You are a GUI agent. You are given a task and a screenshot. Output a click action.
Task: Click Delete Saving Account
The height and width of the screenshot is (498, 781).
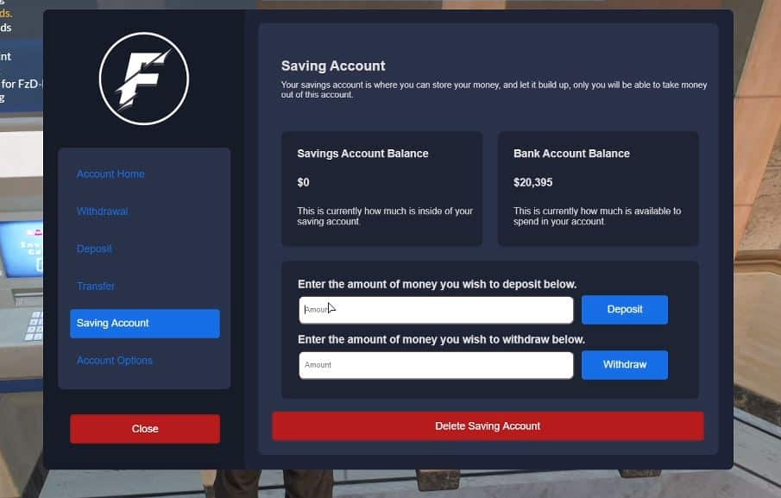(x=488, y=426)
